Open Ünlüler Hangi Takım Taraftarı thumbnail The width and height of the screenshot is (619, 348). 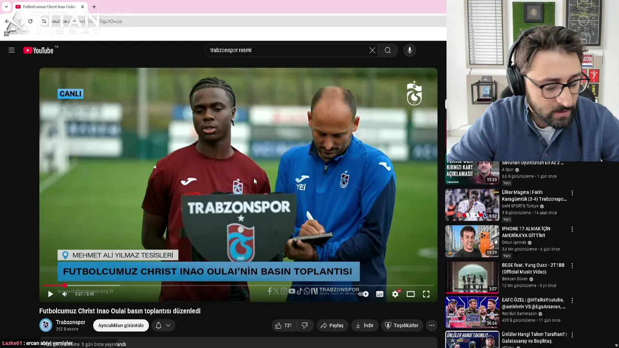(472, 340)
